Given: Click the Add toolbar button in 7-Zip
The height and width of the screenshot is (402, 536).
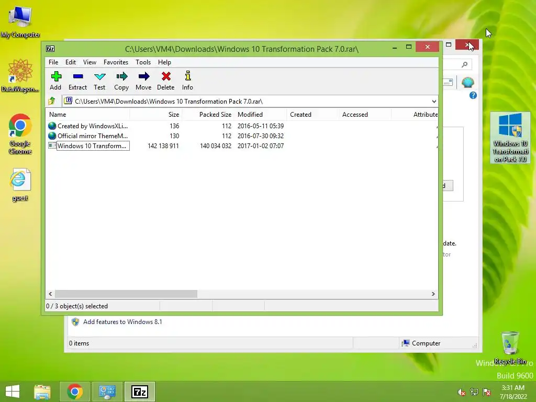Looking at the screenshot, I should point(55,81).
